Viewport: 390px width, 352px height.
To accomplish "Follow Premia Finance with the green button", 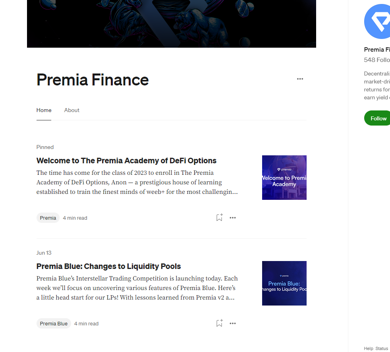I will 378,118.
